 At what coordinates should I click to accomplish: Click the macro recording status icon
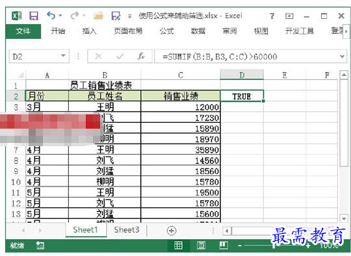coord(40,246)
